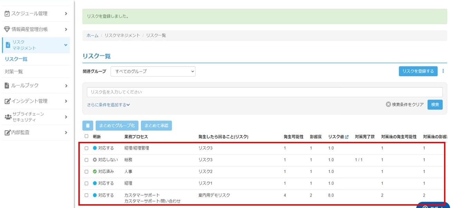The height and width of the screenshot is (208, 453).
Task: Expand 内部監査 chevron arrow
Action: point(66,133)
